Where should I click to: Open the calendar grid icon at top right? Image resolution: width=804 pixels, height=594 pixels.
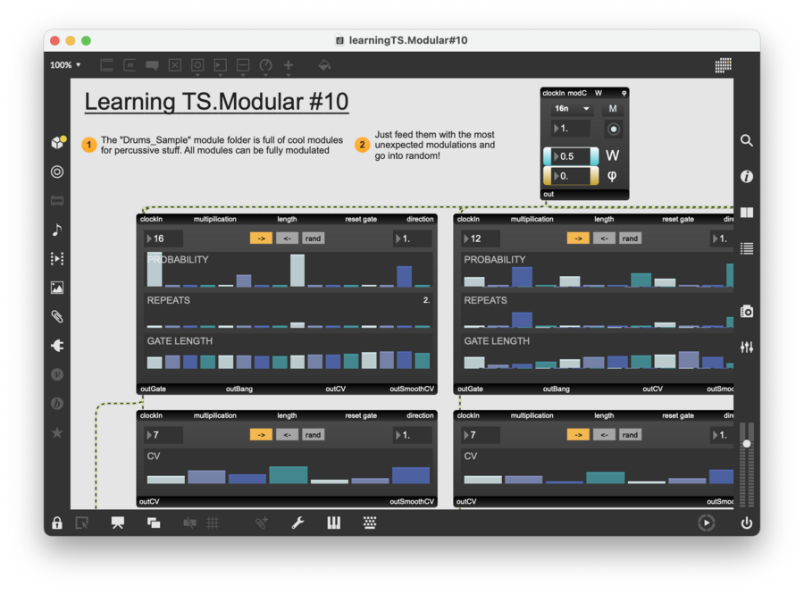[723, 65]
